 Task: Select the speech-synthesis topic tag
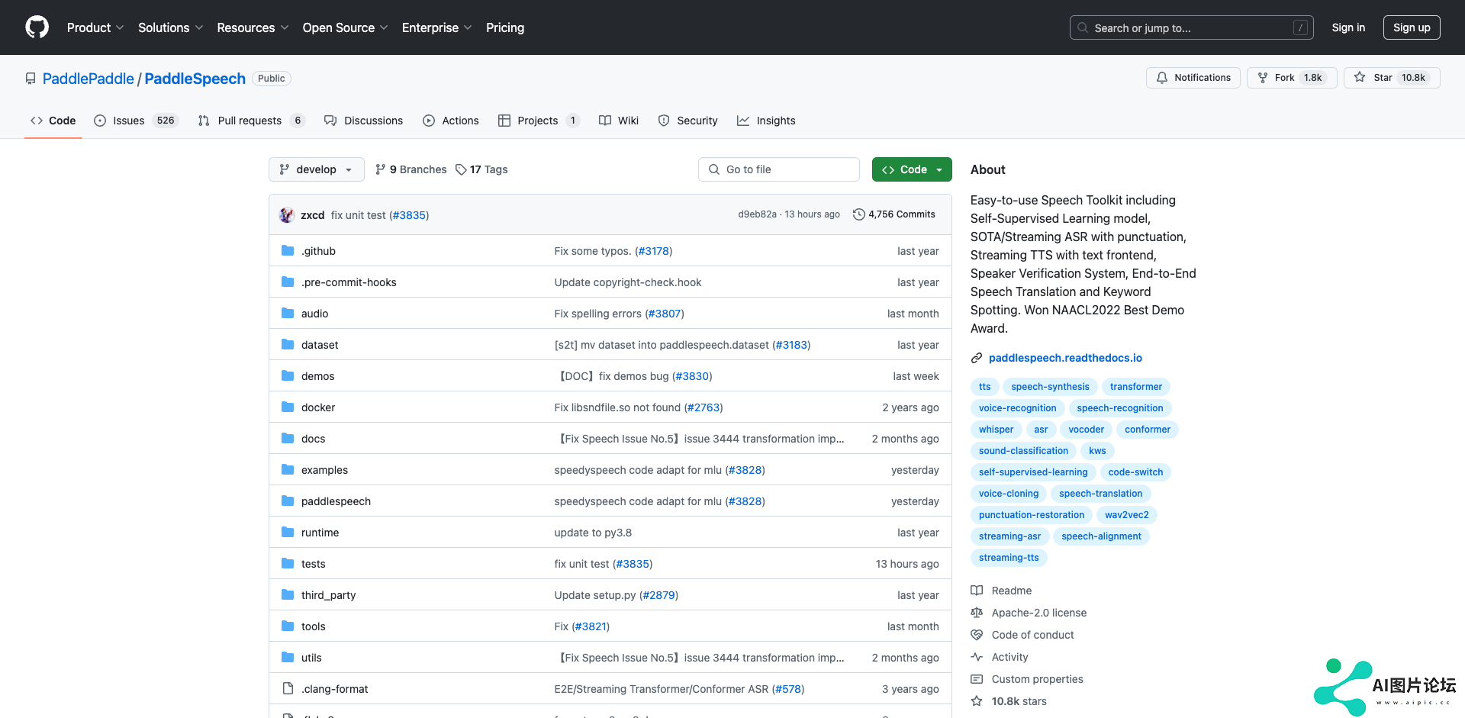[1050, 387]
